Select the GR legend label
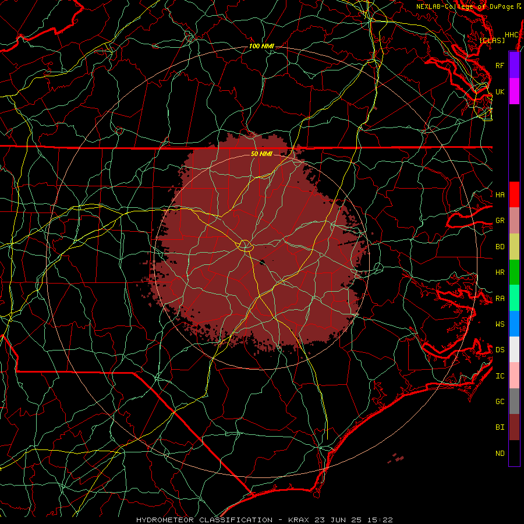Image resolution: width=524 pixels, height=524 pixels. pos(500,221)
